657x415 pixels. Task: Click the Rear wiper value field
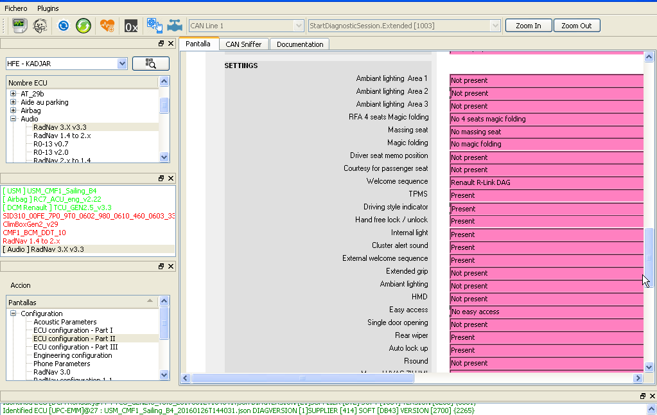[x=547, y=337]
